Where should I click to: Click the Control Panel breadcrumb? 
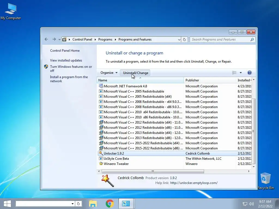(x=82, y=39)
